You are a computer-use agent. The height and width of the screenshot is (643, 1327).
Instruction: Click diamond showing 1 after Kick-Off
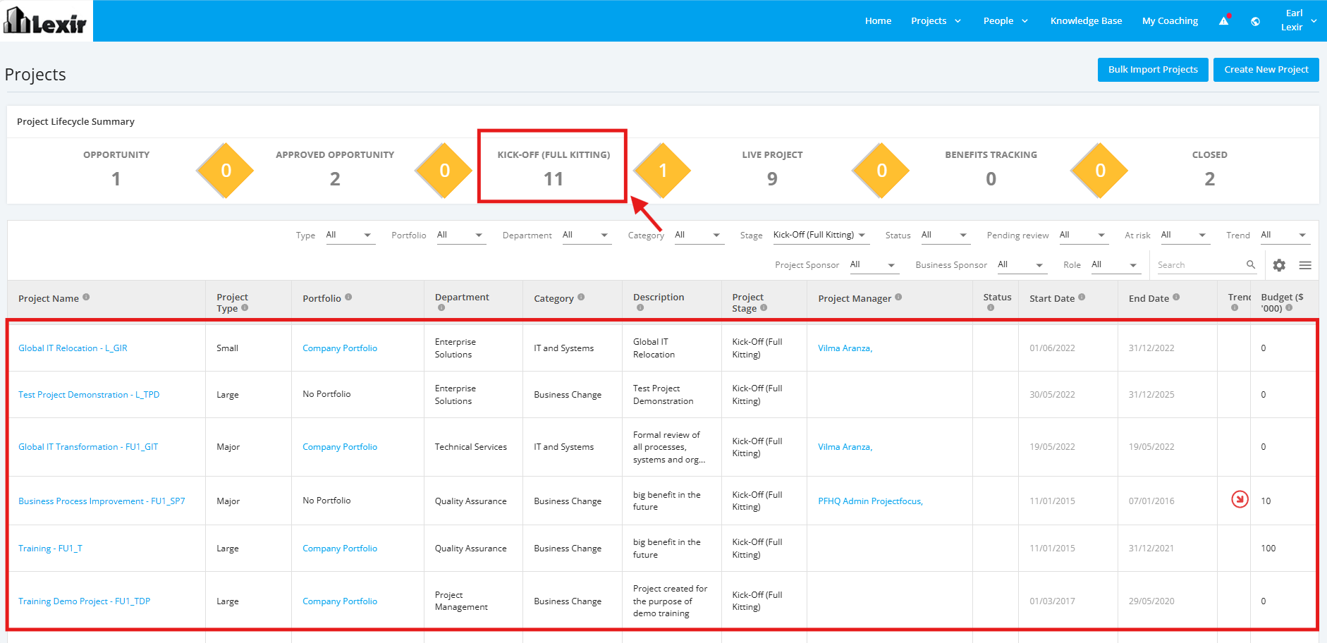click(x=663, y=171)
